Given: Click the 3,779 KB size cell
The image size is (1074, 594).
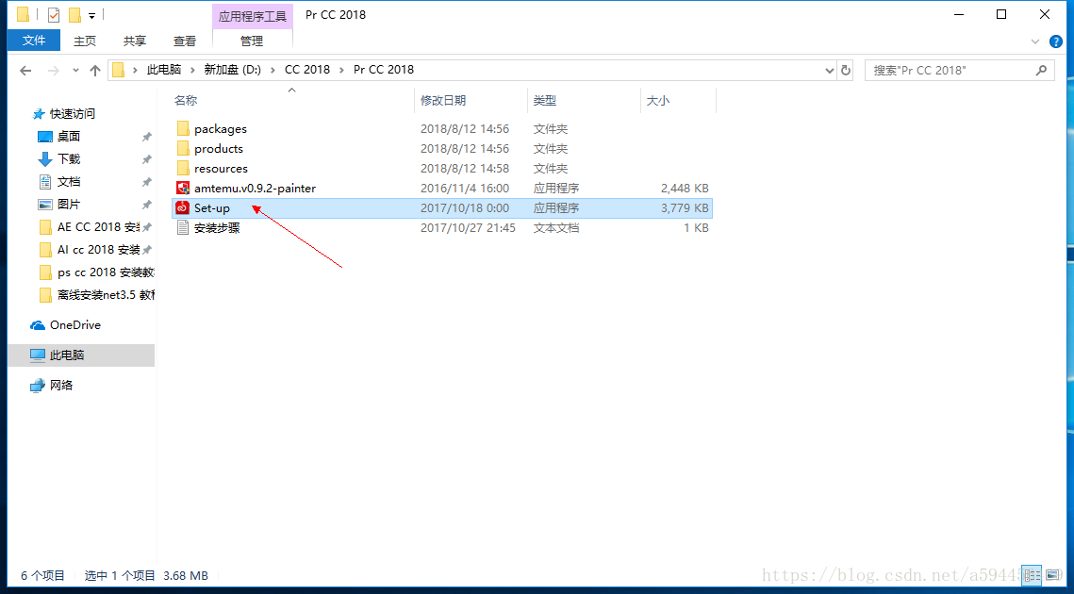Looking at the screenshot, I should click(x=685, y=208).
